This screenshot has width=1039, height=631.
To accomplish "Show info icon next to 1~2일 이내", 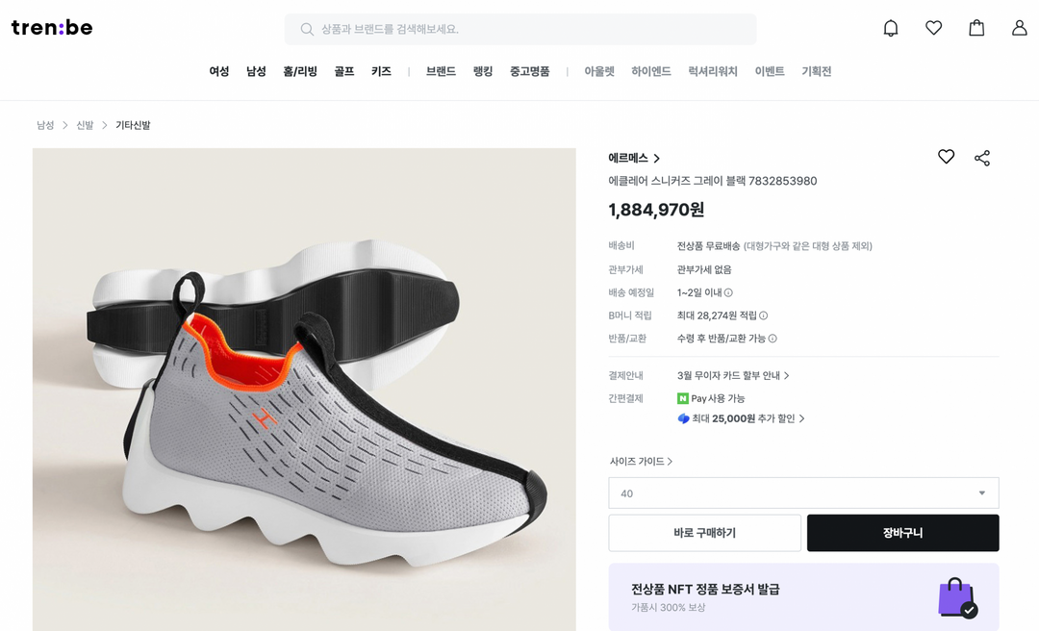I will [728, 292].
